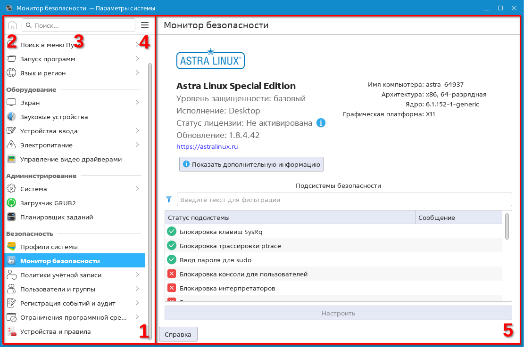Click Показать дополнительную информацию button
The width and height of the screenshot is (524, 347).
(251, 164)
